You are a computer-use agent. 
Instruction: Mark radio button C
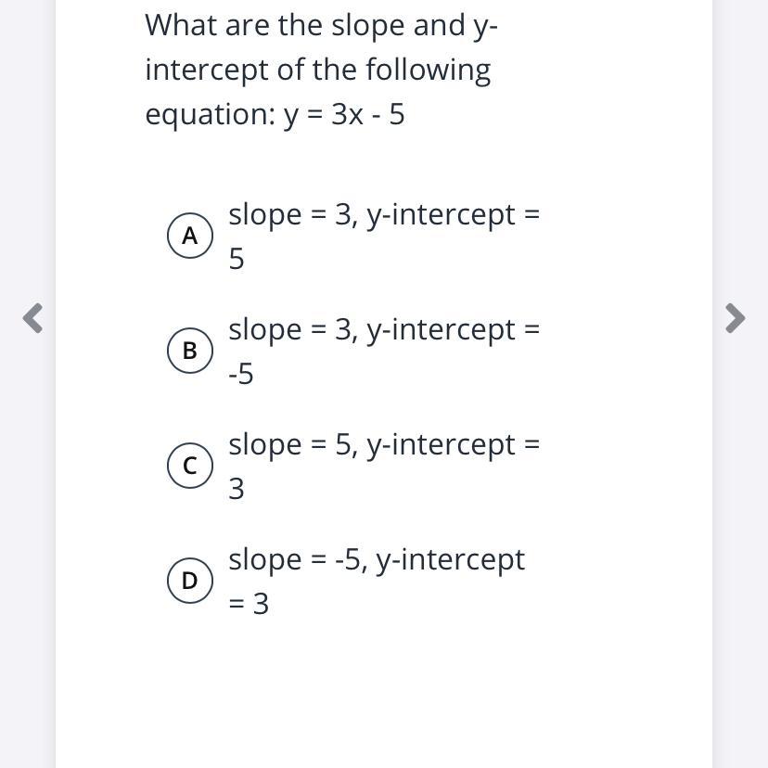click(190, 466)
